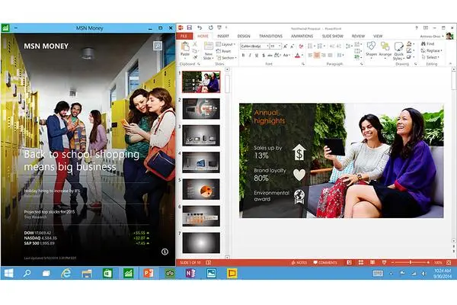
Task: Expand the Layout dropdown
Action: point(226,44)
